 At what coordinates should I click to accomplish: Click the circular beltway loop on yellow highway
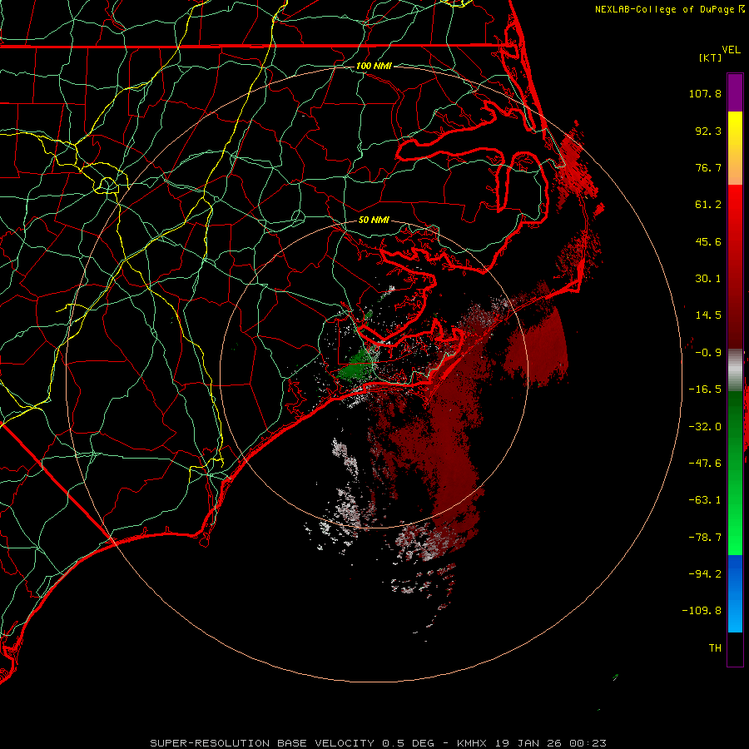tap(107, 185)
